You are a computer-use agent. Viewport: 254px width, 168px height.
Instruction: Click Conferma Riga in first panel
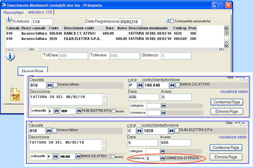(x=227, y=102)
